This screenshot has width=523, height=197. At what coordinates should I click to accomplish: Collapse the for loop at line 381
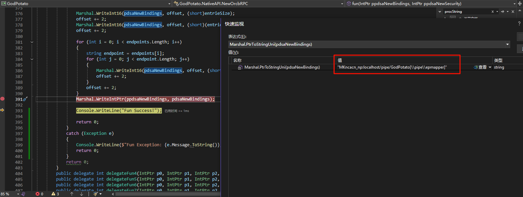(32, 42)
